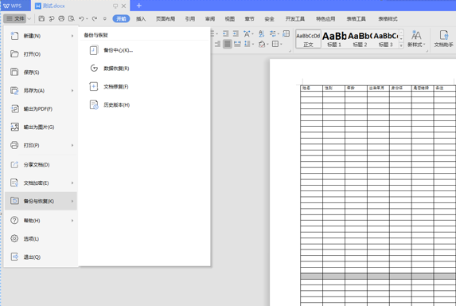
Task: Select 保存(S) in the file menu
Action: (41, 73)
